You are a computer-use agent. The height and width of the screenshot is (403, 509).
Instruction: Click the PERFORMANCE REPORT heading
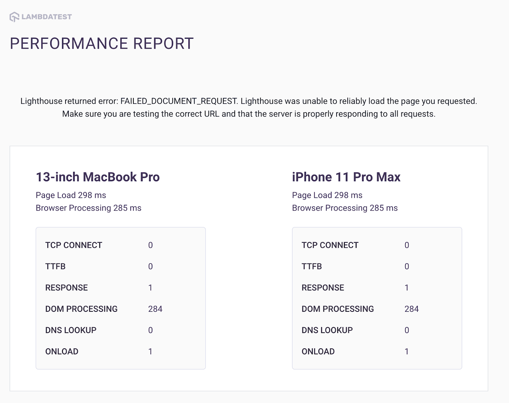pos(102,44)
